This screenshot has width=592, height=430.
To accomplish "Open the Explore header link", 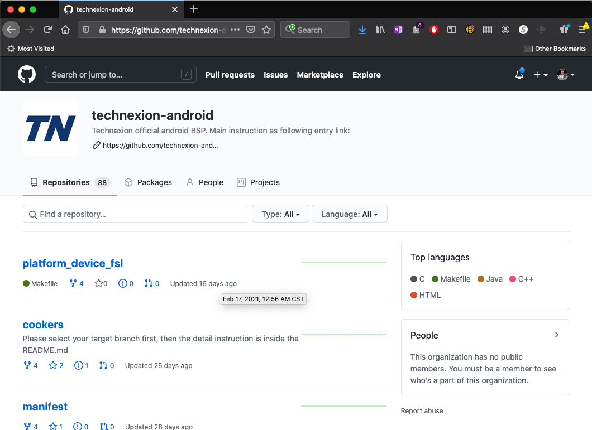I will (366, 75).
